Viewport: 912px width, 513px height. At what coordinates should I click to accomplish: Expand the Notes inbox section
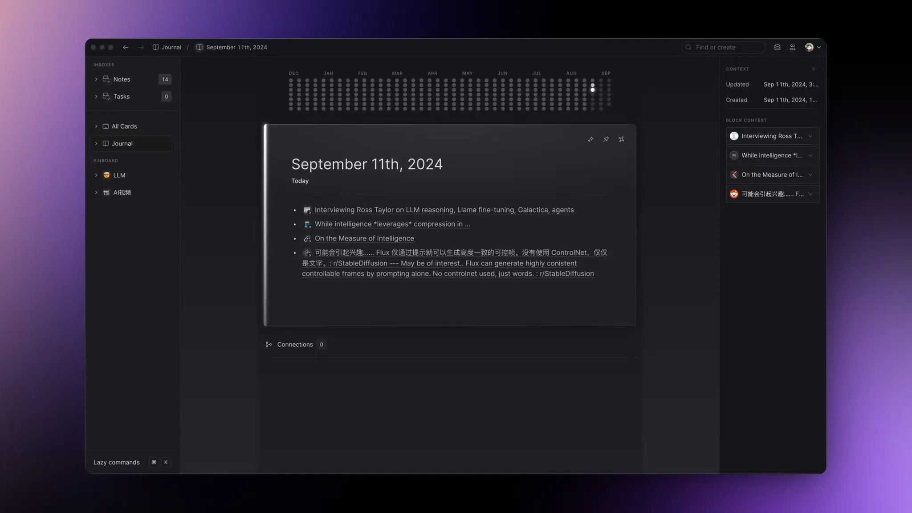coord(96,79)
